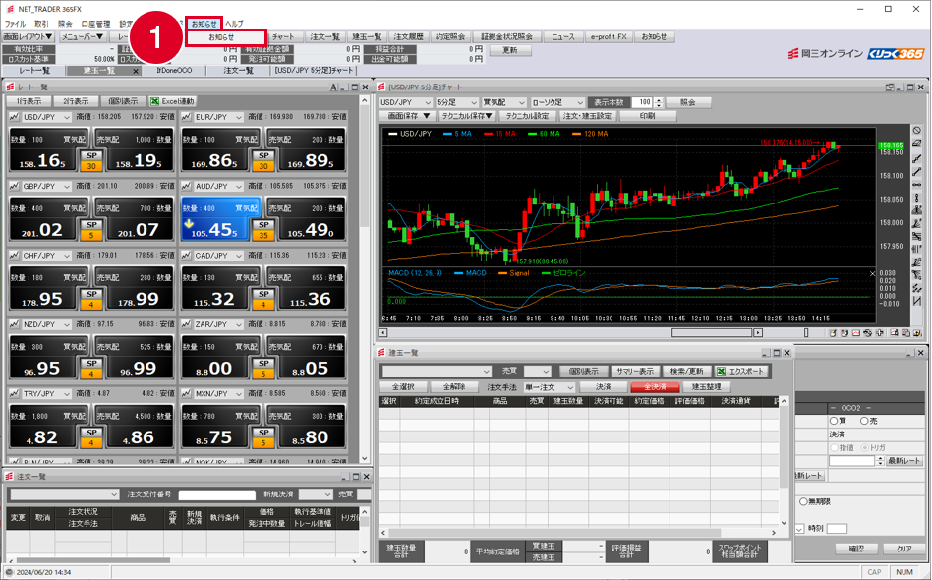Increment the 表示本数 spinner up arrow
The height and width of the screenshot is (580, 932).
tap(658, 100)
